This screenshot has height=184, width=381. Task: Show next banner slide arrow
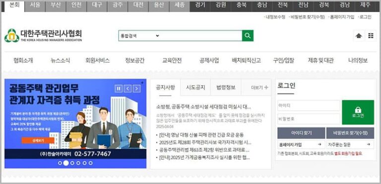pos(136,89)
